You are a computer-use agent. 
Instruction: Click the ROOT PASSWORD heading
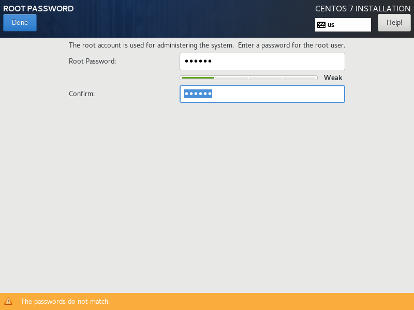click(38, 8)
